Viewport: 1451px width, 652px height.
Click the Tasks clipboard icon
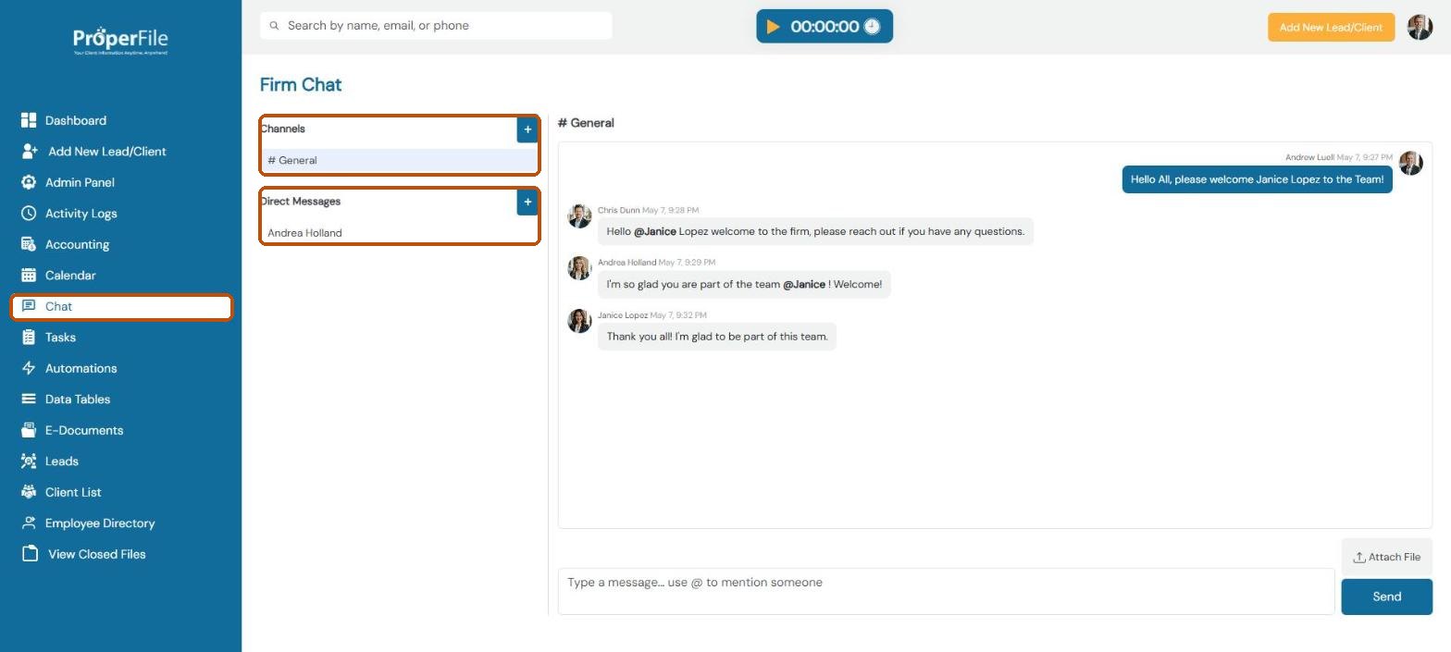pos(29,337)
